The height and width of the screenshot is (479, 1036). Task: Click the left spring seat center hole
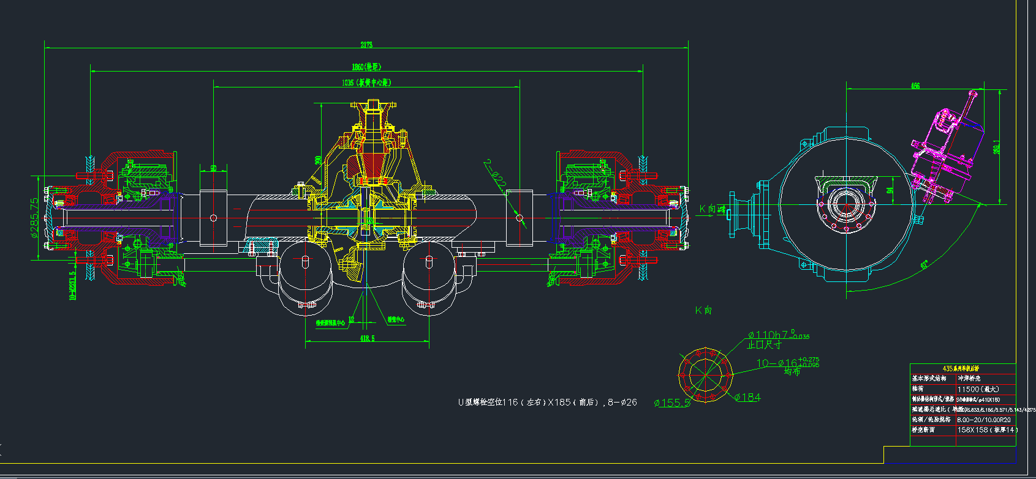213,218
